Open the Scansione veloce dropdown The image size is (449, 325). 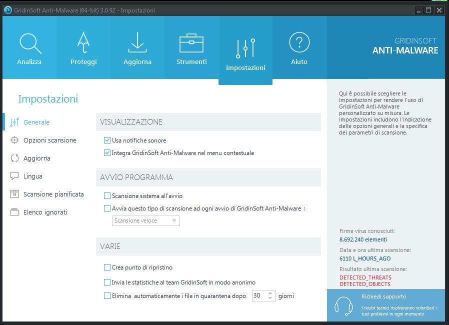pos(145,221)
